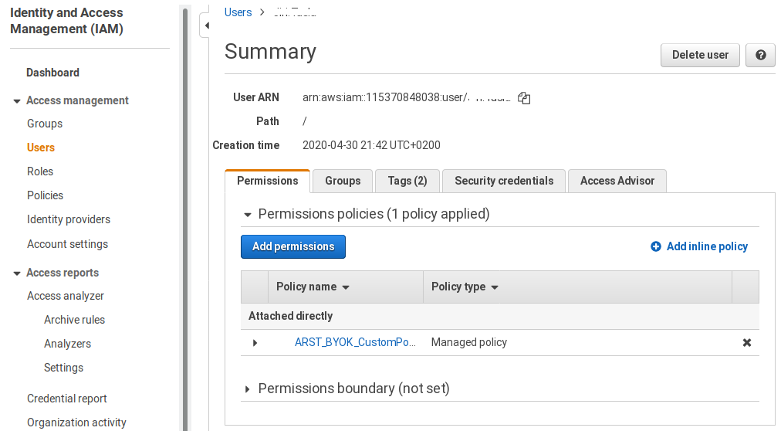
Task: Collapse the Access reports sidebar group
Action: click(17, 273)
